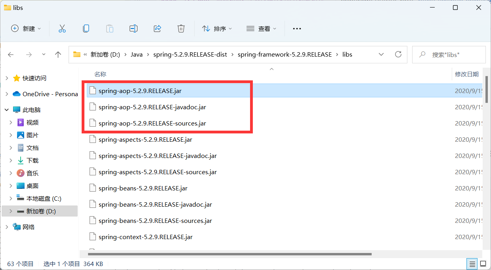Select spring-beans-5.2.9.RELEASE-javadoc.jar
Image resolution: width=491 pixels, height=270 pixels.
(x=155, y=204)
